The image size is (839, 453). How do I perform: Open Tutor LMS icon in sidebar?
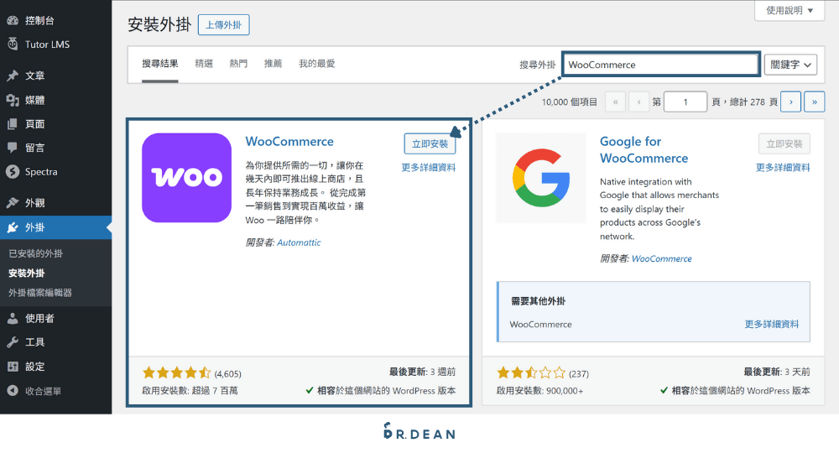[13, 44]
